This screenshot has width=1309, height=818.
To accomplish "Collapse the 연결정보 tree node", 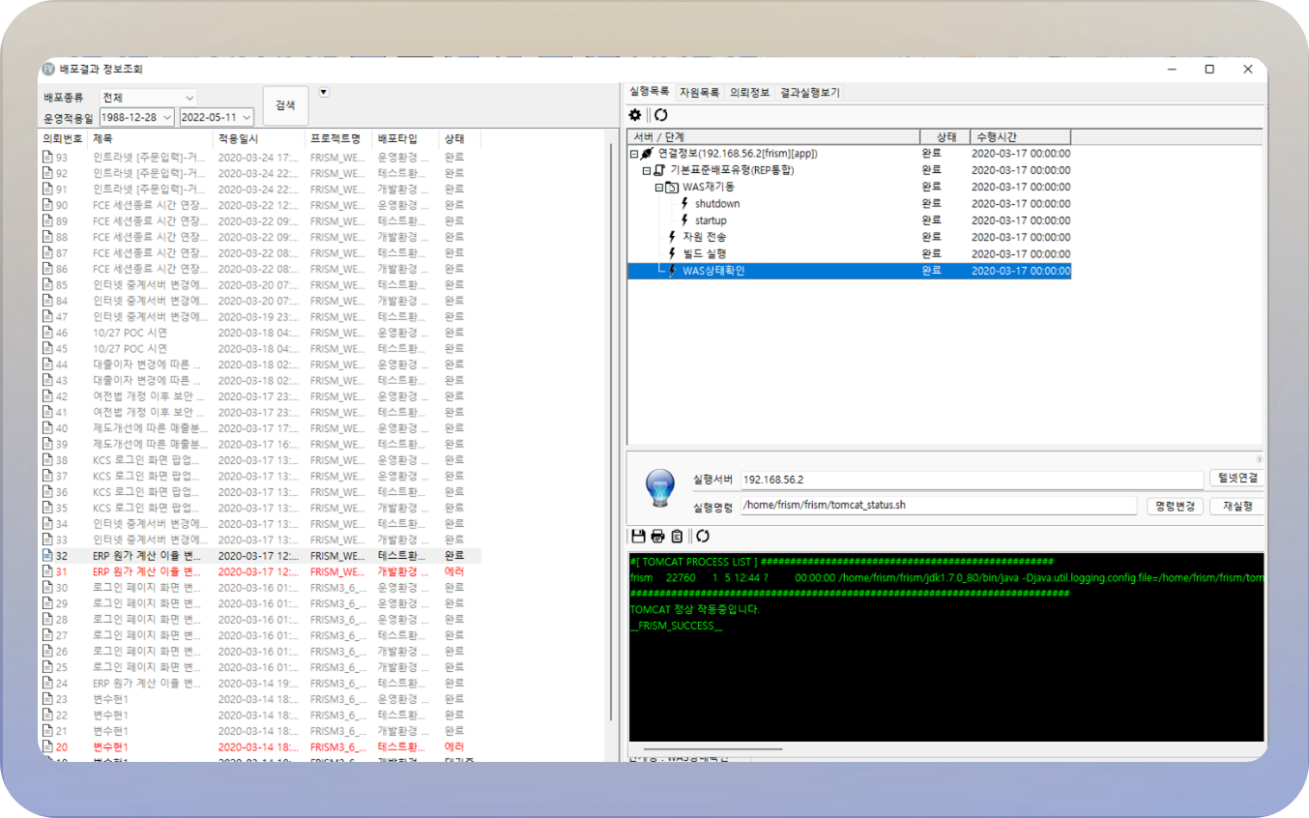I will click(634, 154).
